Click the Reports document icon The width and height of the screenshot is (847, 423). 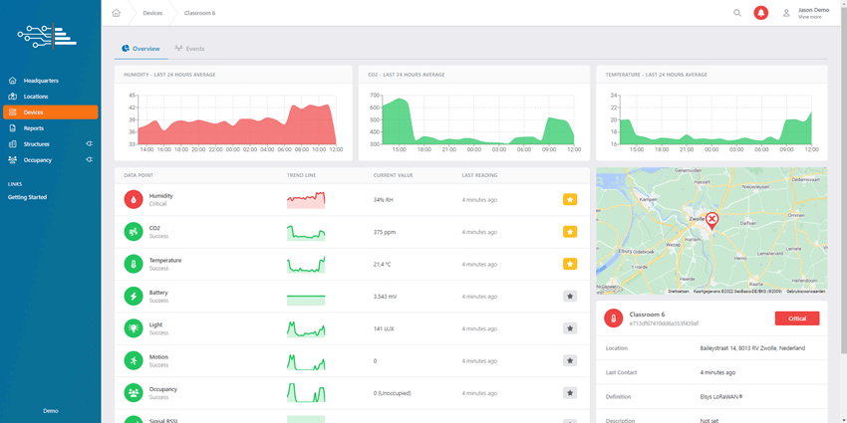pyautogui.click(x=13, y=128)
